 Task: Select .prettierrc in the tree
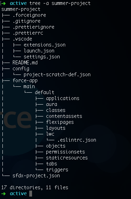tap(28, 33)
